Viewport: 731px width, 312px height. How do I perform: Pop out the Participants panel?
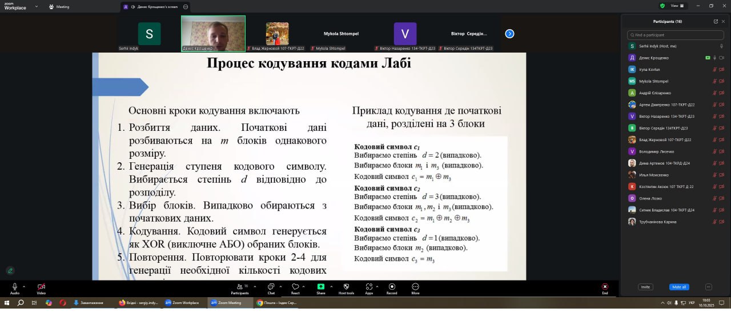click(716, 21)
